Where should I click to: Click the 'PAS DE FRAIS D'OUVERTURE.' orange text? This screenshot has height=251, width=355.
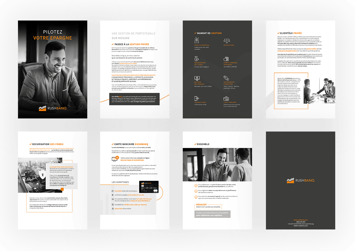(x=132, y=160)
